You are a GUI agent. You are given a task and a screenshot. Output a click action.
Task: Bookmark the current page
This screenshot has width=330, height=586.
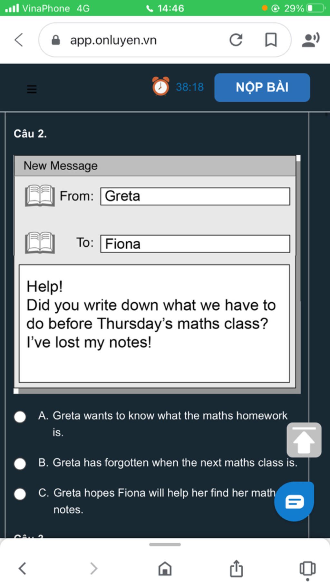tap(271, 40)
